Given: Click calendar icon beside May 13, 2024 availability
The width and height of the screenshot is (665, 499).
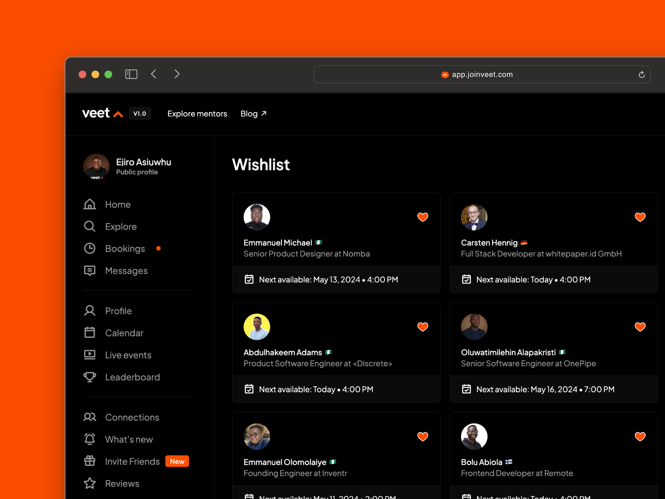Looking at the screenshot, I should pos(249,279).
